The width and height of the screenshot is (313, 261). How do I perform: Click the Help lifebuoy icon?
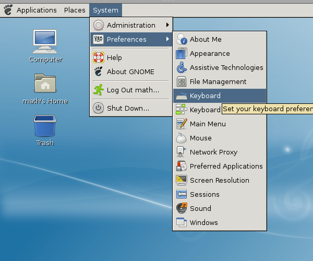tap(98, 57)
